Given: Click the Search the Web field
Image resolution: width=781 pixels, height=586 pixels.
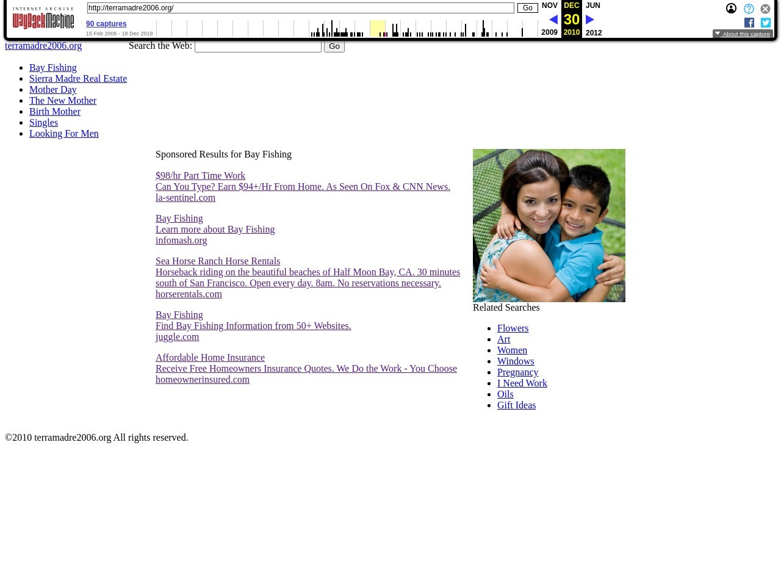Looking at the screenshot, I should [x=257, y=46].
